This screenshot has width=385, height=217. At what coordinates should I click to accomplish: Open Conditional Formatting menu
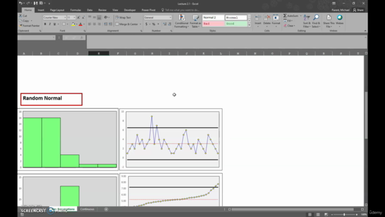[x=182, y=21]
